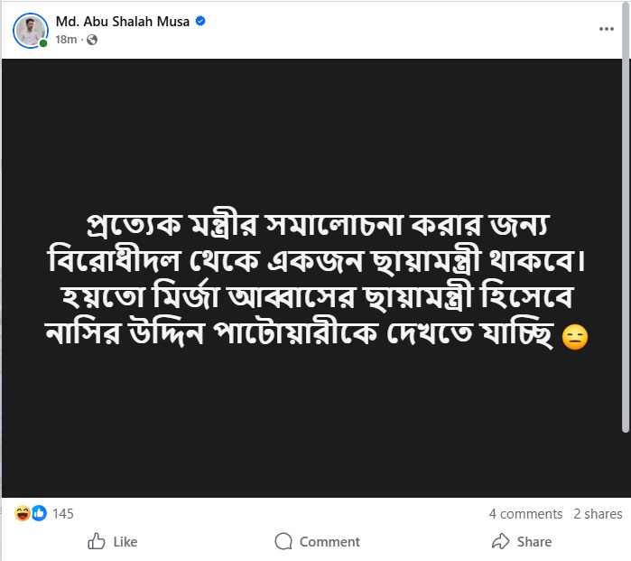Click the author name Md. Abu Shalah Musa
Image resolution: width=631 pixels, height=561 pixels.
123,22
